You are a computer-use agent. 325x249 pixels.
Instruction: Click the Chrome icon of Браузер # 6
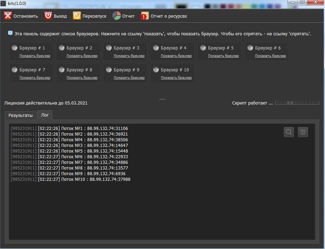[x=250, y=48]
